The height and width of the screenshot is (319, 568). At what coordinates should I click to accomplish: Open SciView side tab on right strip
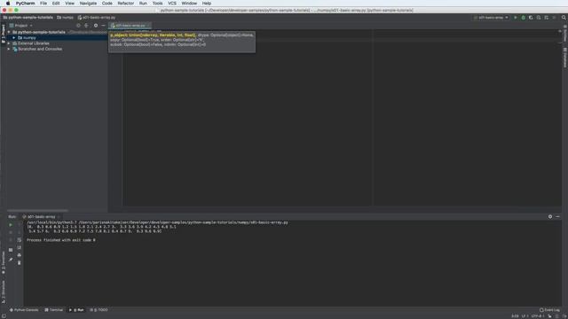(564, 34)
